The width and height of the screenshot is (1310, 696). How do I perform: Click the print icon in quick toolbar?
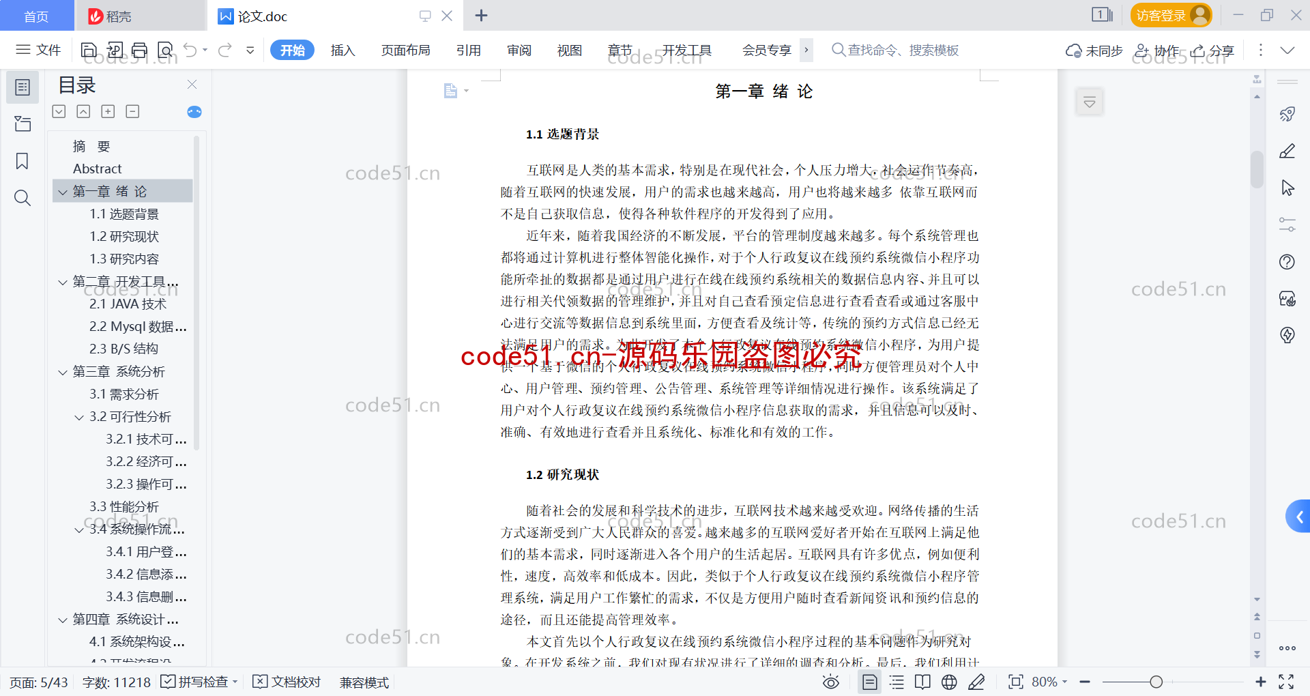(140, 50)
